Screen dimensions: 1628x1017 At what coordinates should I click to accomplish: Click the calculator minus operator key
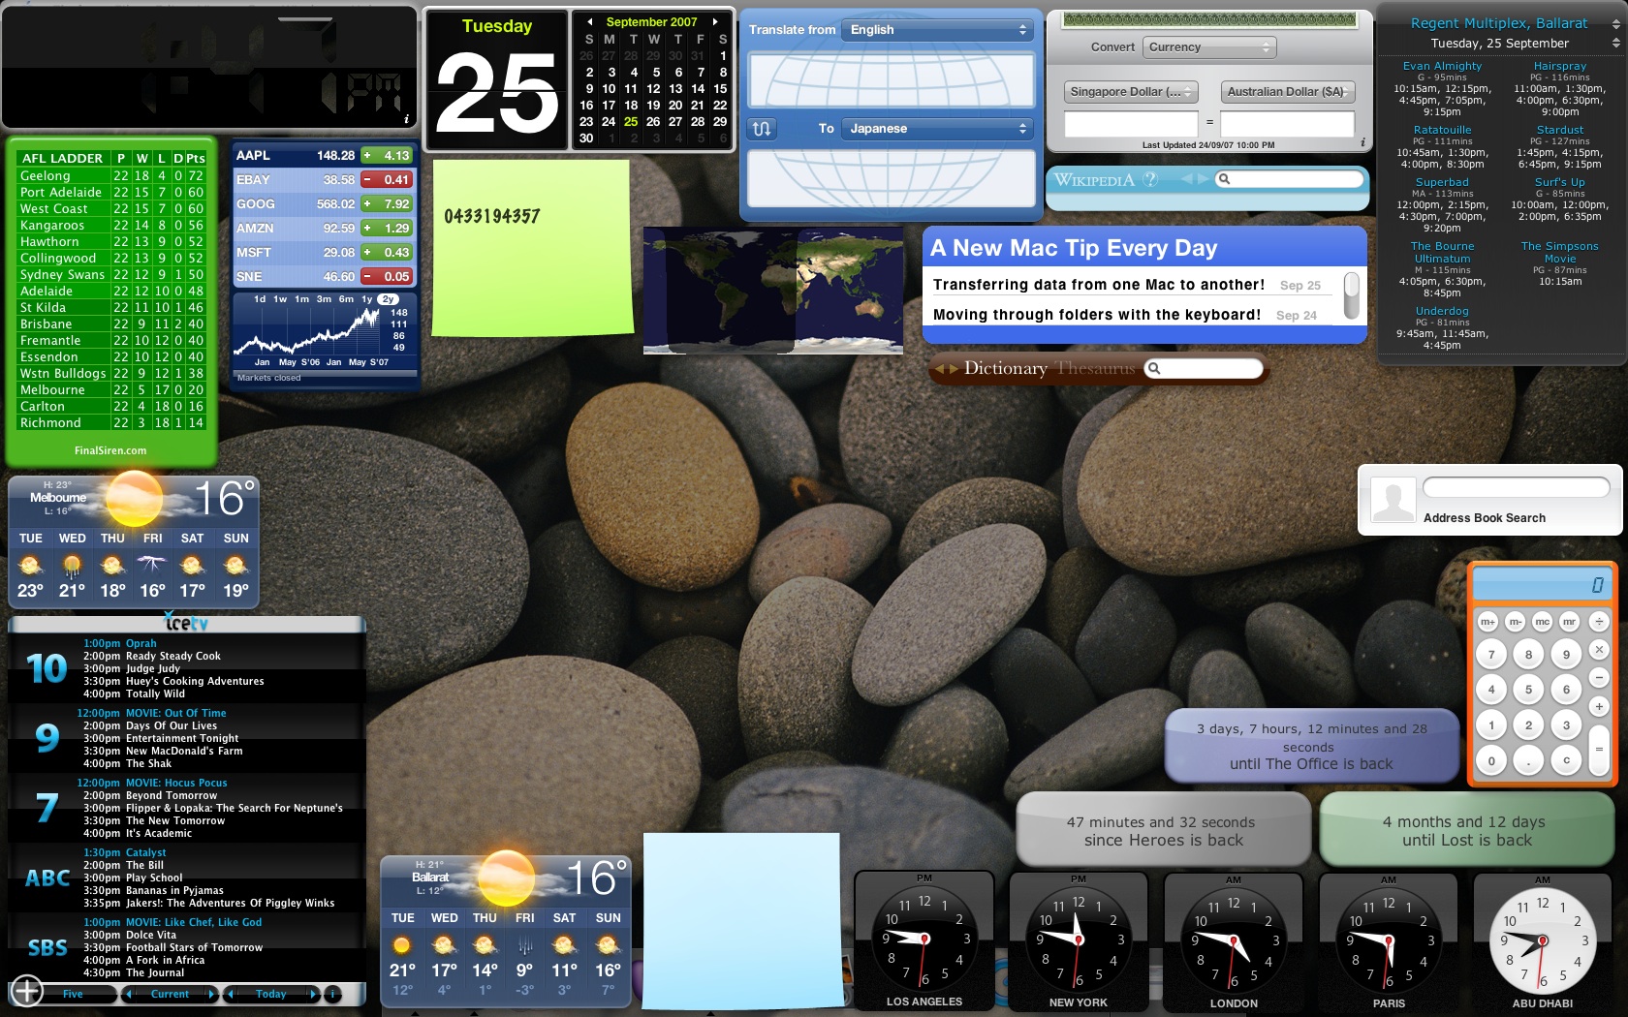click(1599, 677)
